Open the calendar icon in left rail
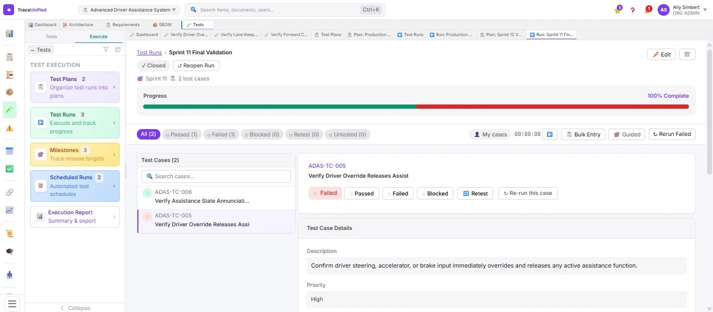The image size is (713, 312). click(9, 151)
